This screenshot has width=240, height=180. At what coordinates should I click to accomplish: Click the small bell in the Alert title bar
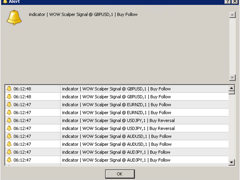5,1
